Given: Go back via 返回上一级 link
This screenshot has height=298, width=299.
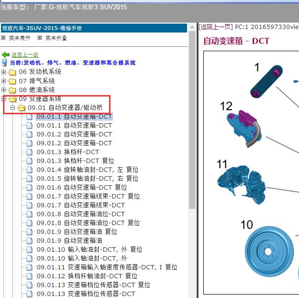Looking at the screenshot, I should point(25,55).
